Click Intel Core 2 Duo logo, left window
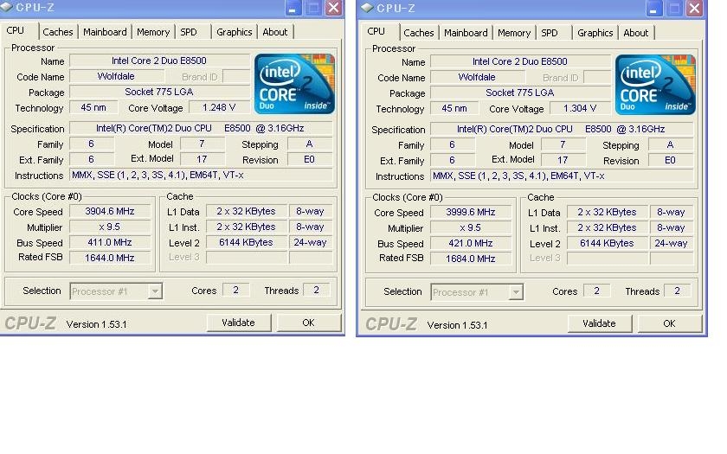The image size is (727, 454). 294,84
